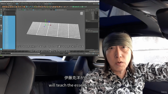
Task: Click the Type tool T shelf icon
Action: pos(23,7)
